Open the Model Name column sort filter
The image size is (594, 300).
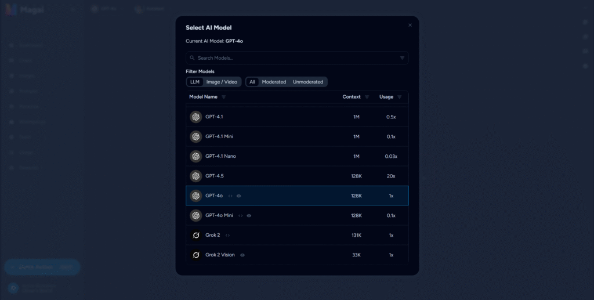coord(224,97)
